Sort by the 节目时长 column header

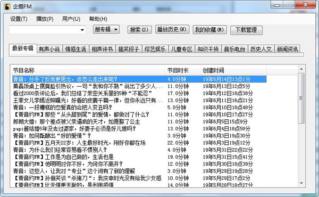182,70
